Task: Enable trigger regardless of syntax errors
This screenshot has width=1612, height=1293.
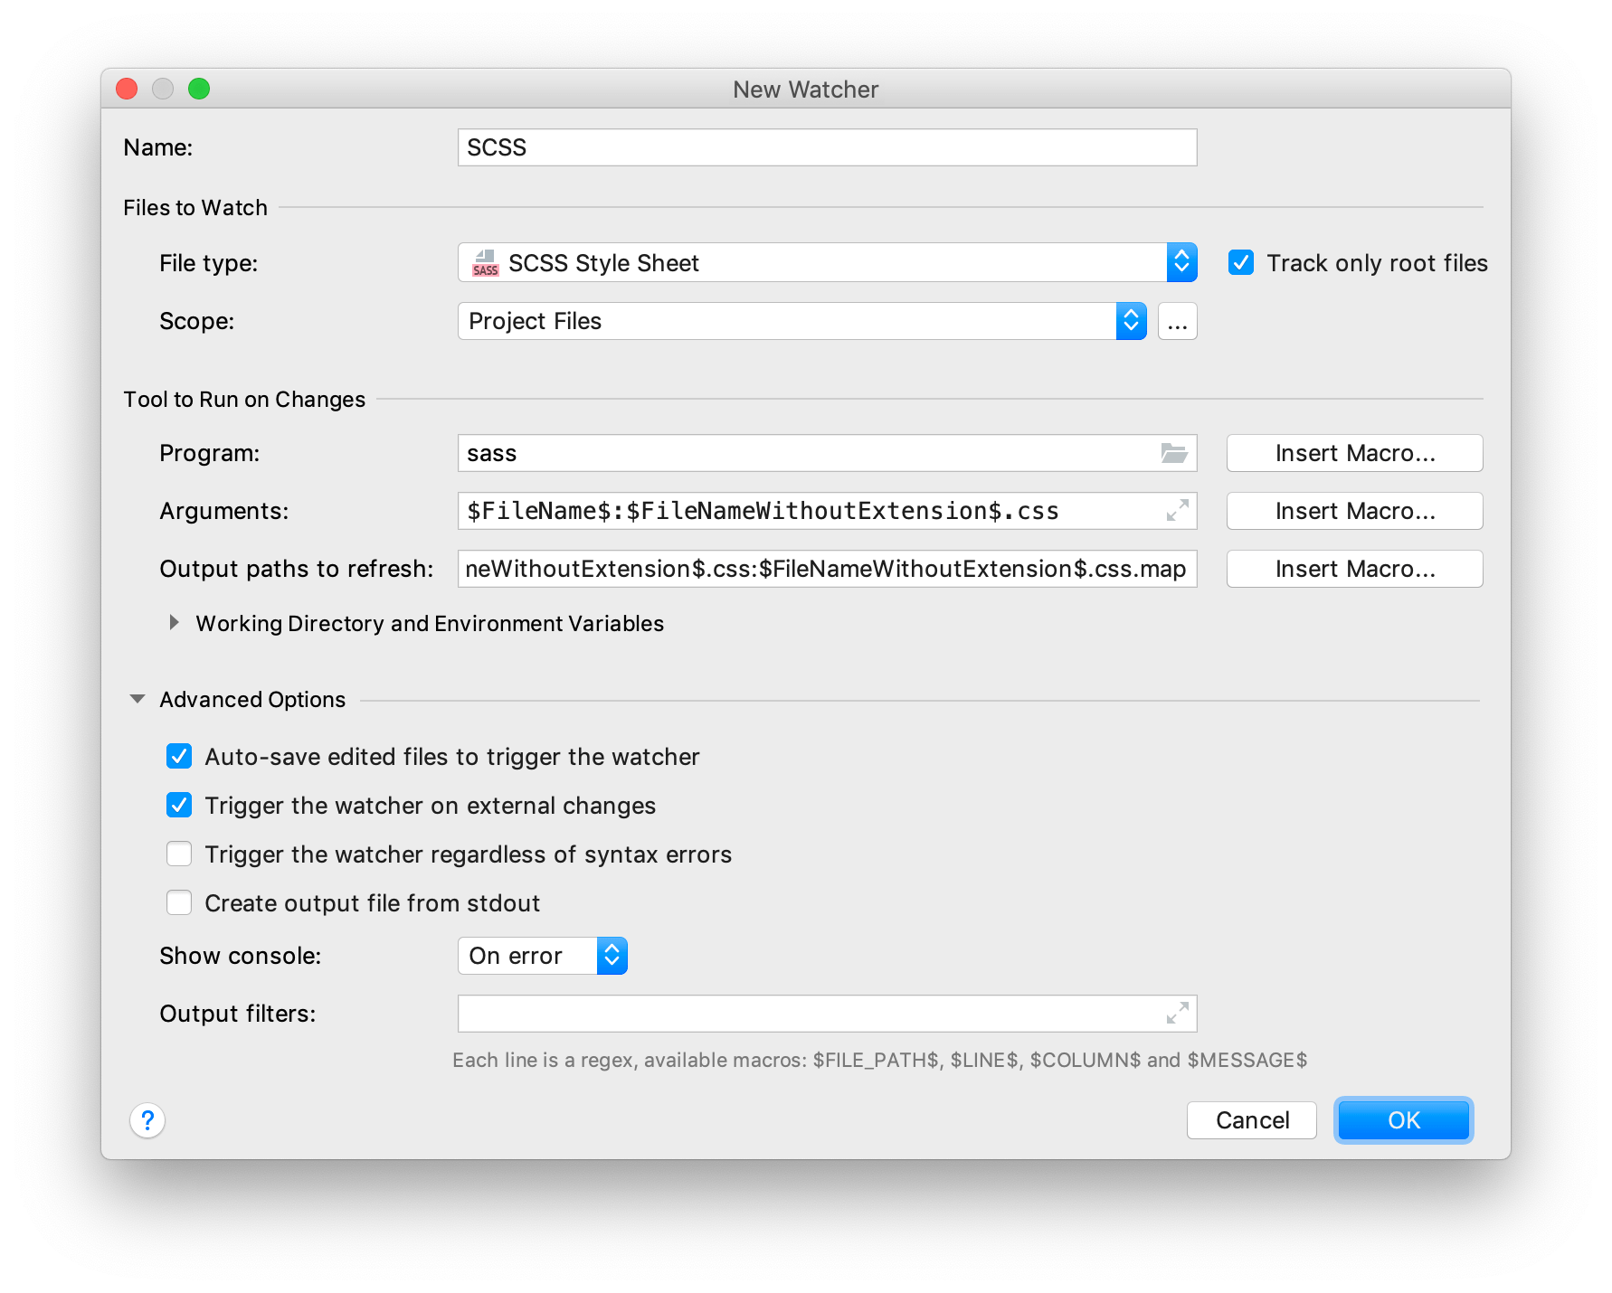Action: [x=179, y=854]
